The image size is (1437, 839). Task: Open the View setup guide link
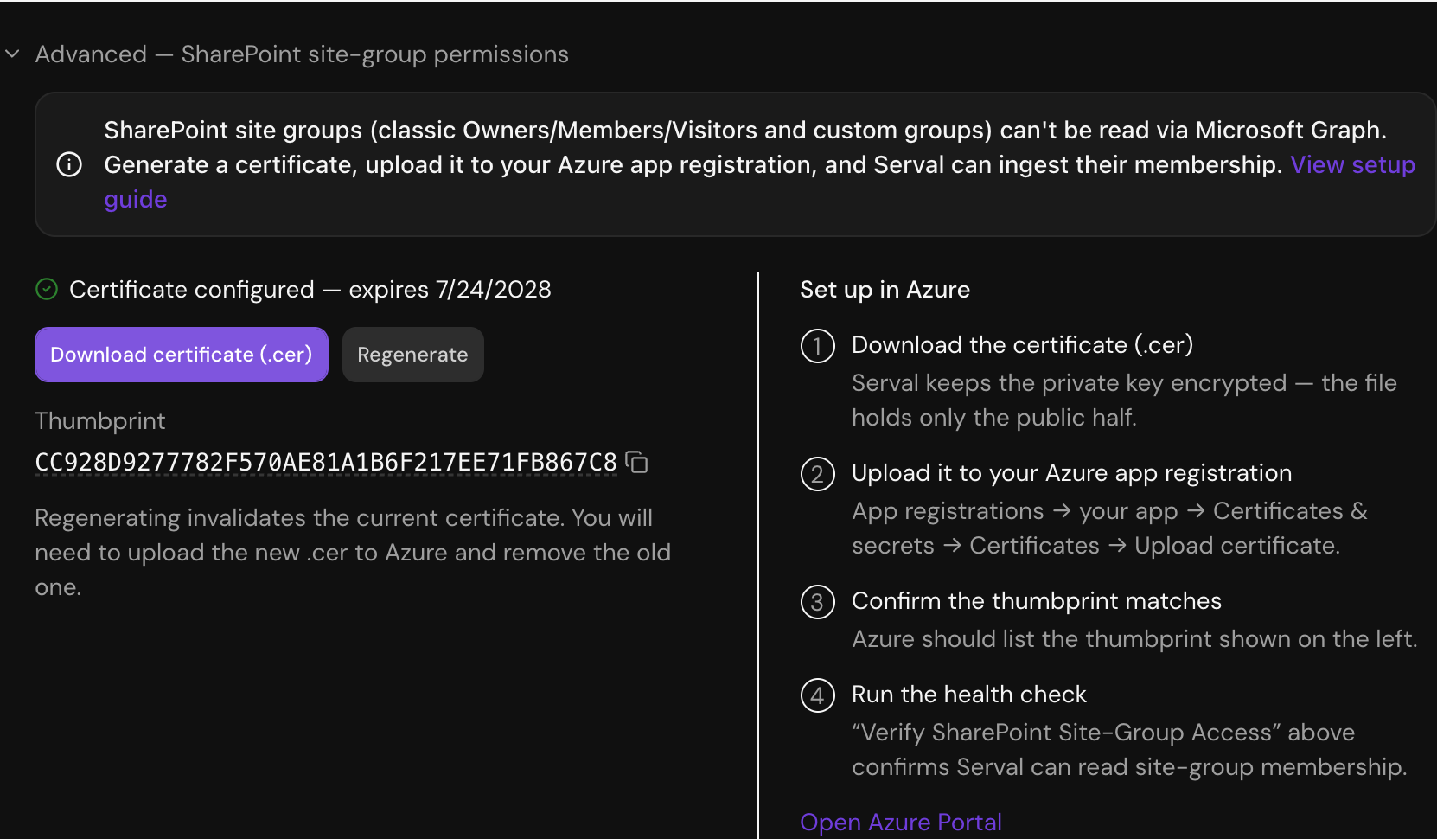[1353, 164]
